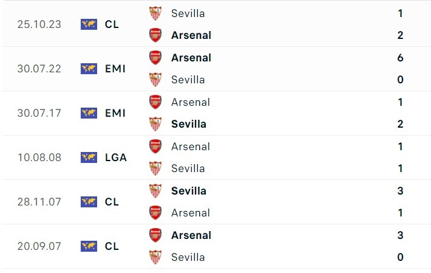
Task: Open bold Arsenal team name in 25.10.23 match
Action: (x=191, y=35)
